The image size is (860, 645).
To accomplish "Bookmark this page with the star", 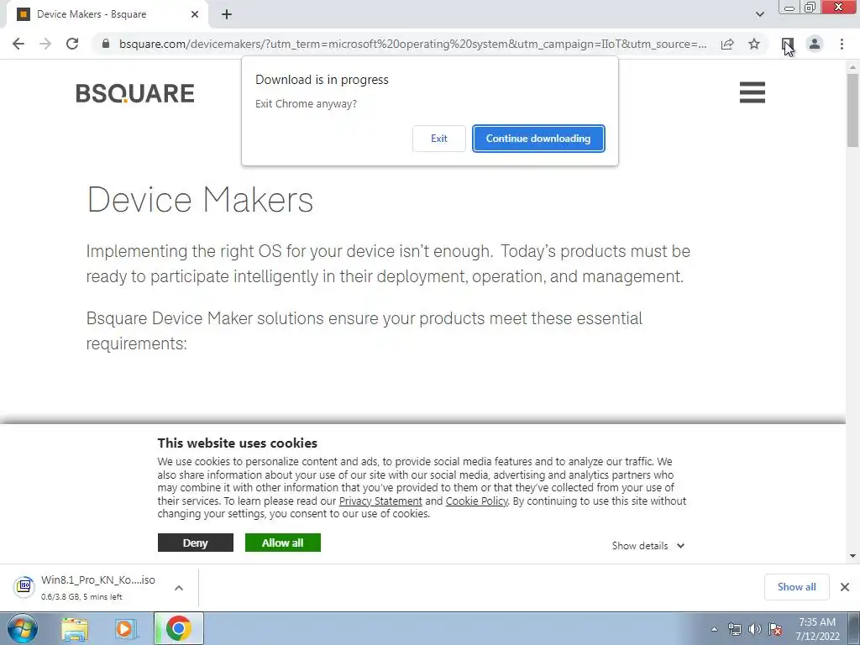I will 754,44.
